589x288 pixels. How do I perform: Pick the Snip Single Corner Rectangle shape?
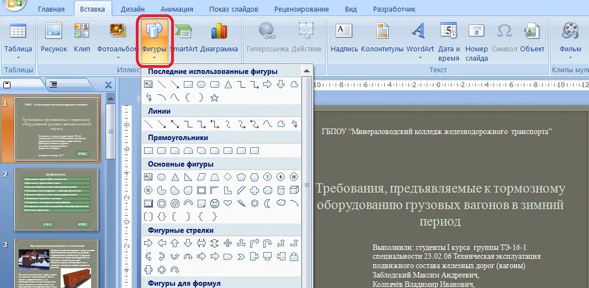coord(174,151)
